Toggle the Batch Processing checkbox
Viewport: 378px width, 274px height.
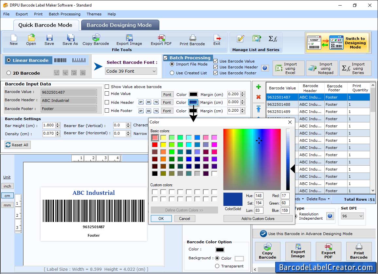coord(165,58)
